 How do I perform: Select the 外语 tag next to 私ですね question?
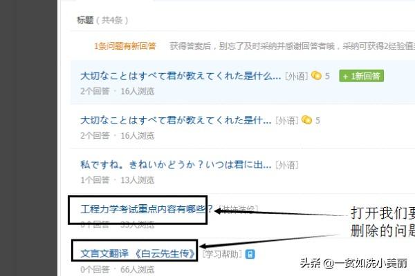pos(287,165)
